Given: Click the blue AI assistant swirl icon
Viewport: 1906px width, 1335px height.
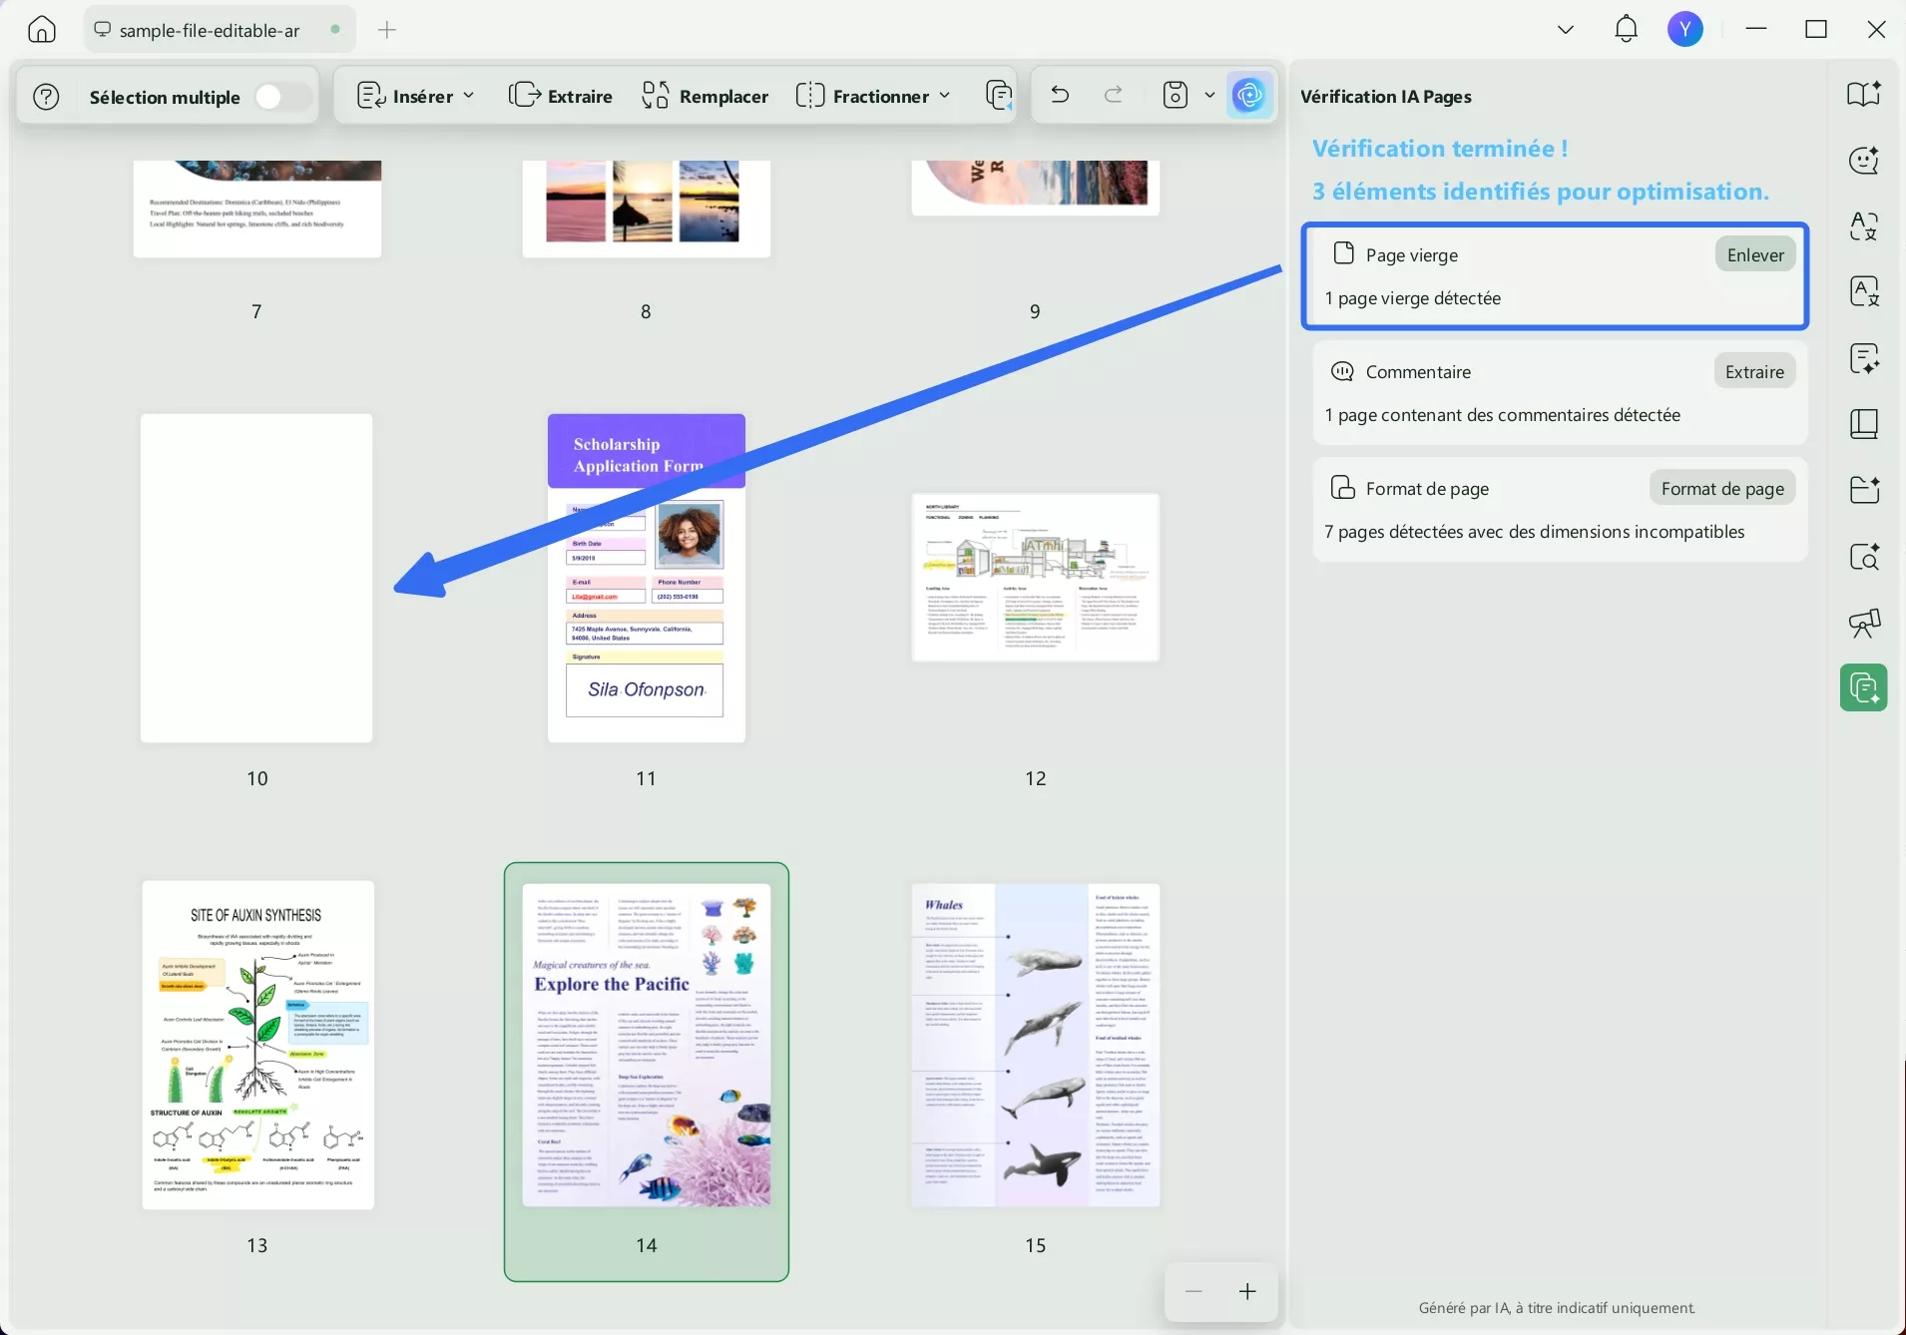Looking at the screenshot, I should click(1249, 96).
